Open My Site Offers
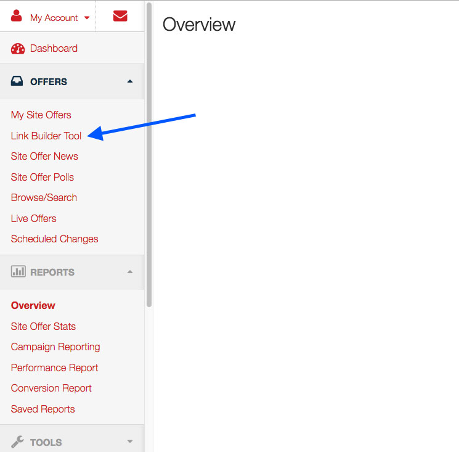This screenshot has height=452, width=459. tap(41, 115)
